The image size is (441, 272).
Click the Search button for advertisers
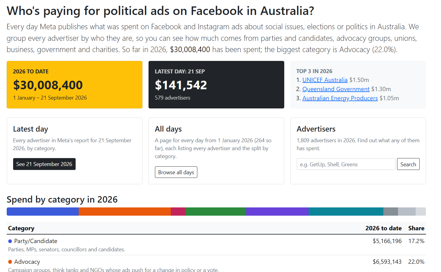pos(408,164)
